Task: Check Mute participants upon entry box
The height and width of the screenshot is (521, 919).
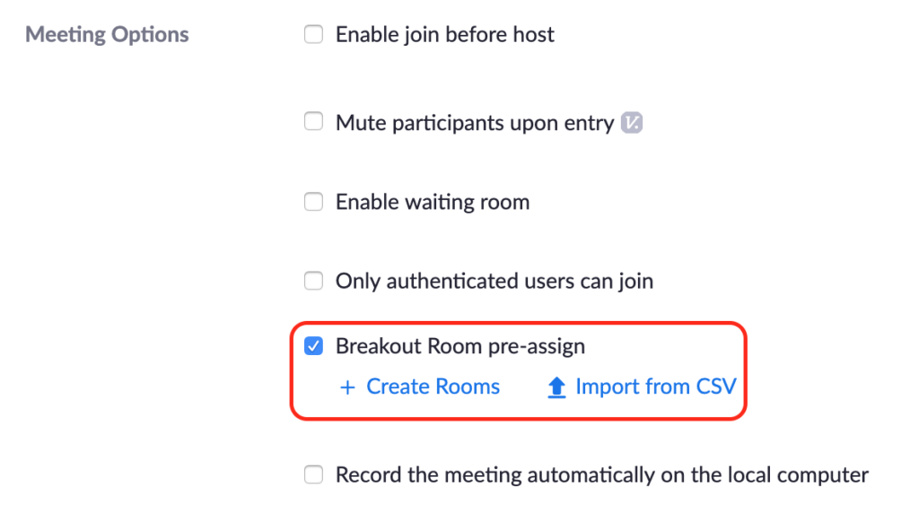Action: pos(313,122)
